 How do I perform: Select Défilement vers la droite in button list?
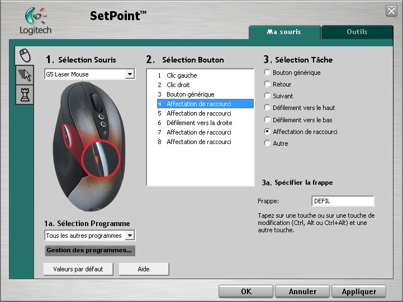pyautogui.click(x=199, y=123)
